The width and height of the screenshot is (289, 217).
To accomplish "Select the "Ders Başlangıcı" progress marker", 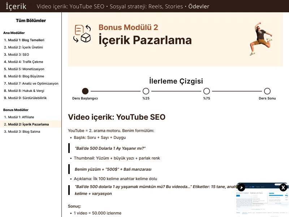I will point(85,91).
